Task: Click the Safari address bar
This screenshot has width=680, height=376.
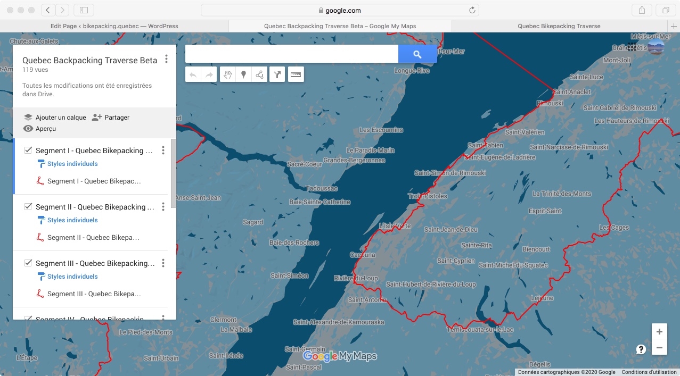Action: click(340, 10)
